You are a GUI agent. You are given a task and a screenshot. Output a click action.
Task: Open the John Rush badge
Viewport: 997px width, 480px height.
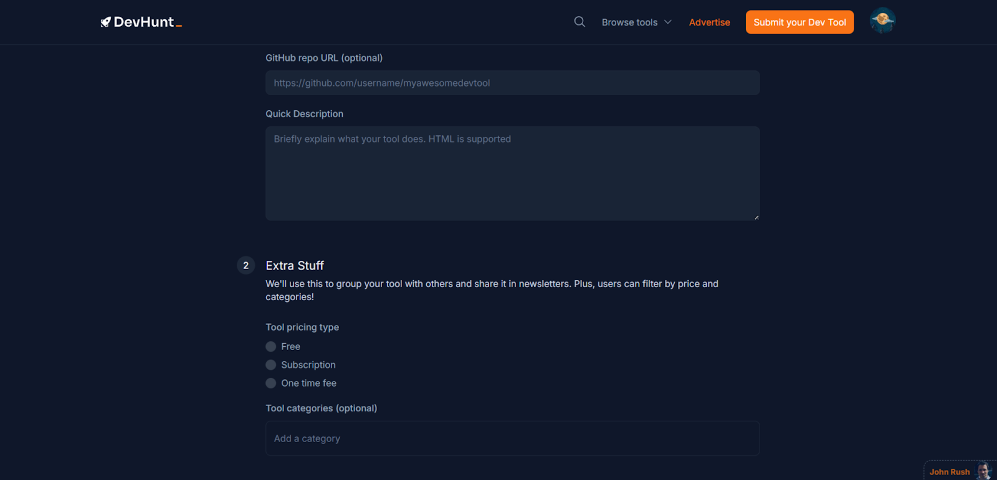[960, 471]
